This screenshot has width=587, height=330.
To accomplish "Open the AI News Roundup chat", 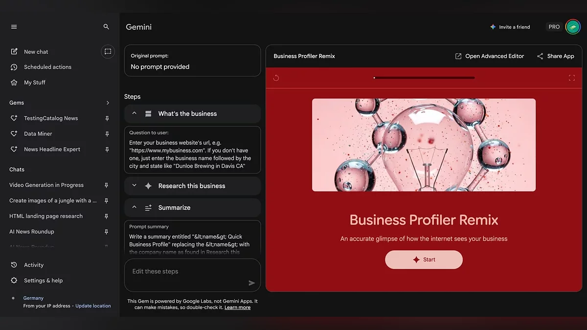I will (32, 232).
